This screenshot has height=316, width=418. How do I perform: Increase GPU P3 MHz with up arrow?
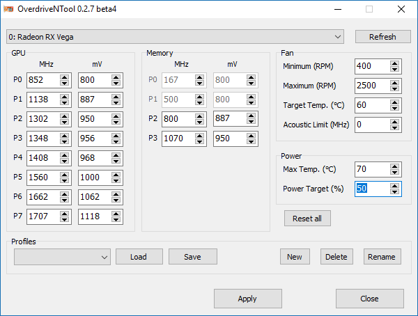tap(64, 136)
